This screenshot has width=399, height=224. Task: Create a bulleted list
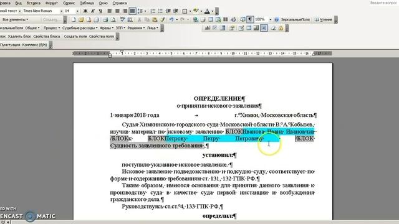(160, 11)
